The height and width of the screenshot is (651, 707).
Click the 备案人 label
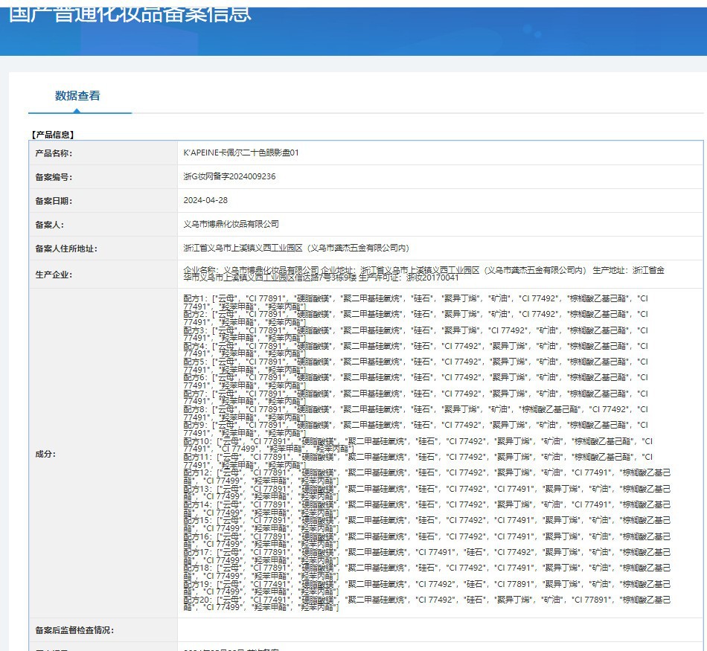click(50, 225)
